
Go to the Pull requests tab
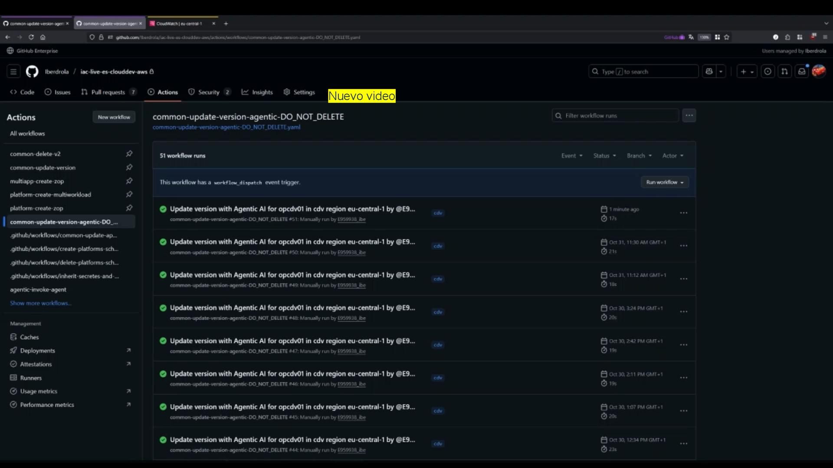click(108, 92)
